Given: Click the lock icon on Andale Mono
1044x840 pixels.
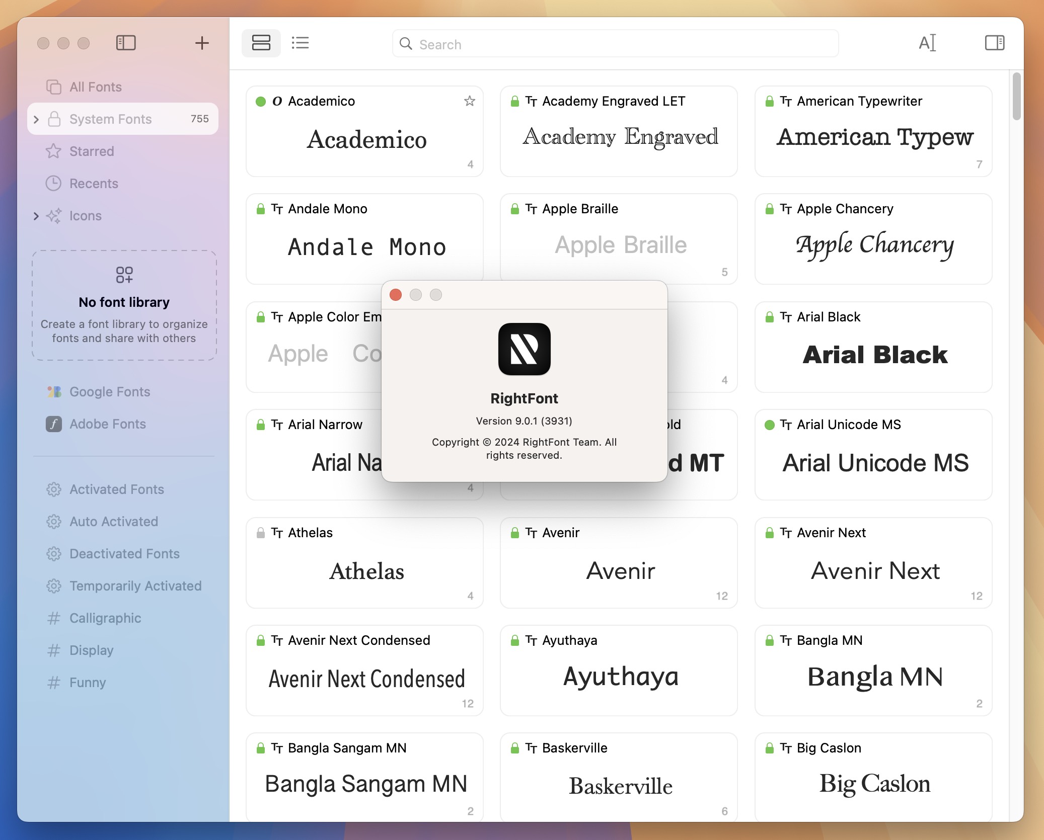Looking at the screenshot, I should pyautogui.click(x=260, y=209).
